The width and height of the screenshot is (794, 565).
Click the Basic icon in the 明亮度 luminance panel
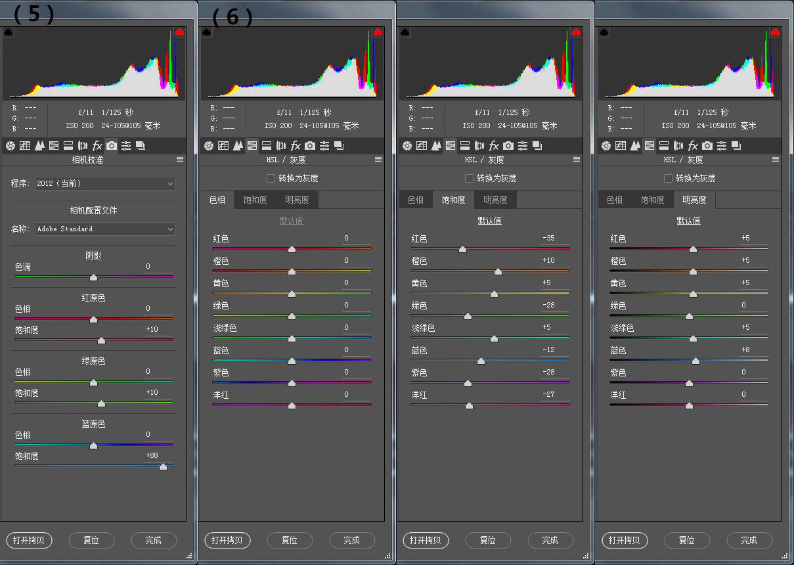click(x=606, y=146)
